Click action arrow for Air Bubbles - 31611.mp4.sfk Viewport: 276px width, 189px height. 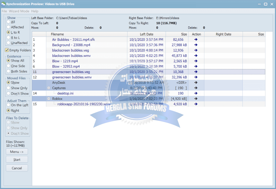click(x=196, y=40)
